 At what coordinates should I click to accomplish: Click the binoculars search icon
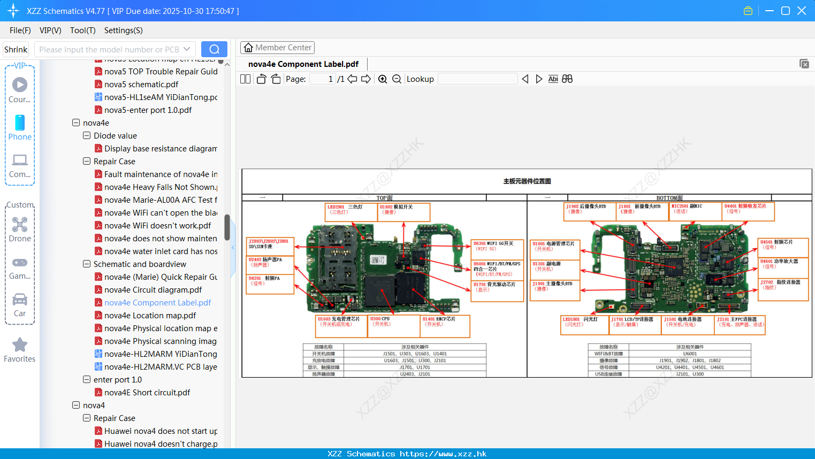click(x=567, y=79)
